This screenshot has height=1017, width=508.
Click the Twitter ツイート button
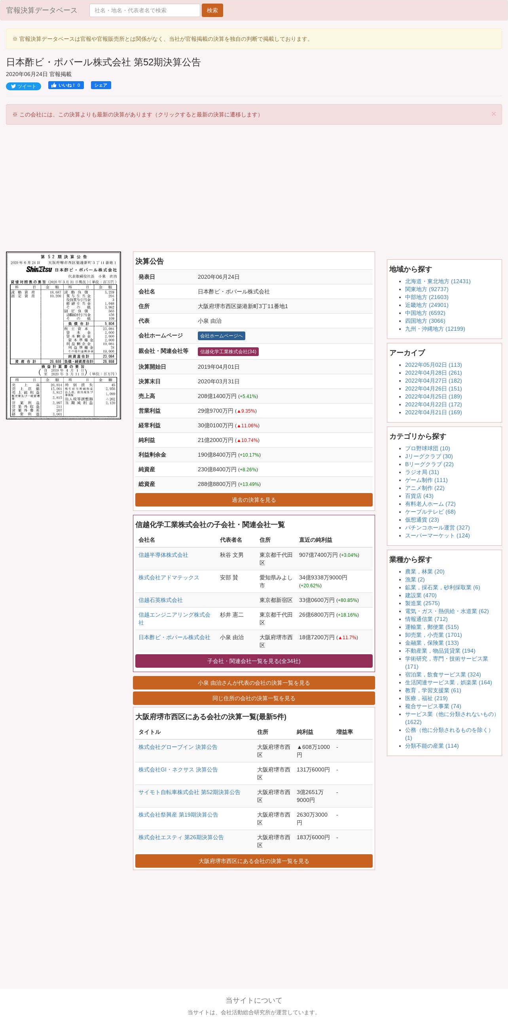[23, 86]
